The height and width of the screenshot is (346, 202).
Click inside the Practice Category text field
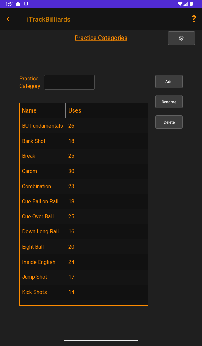click(69, 82)
